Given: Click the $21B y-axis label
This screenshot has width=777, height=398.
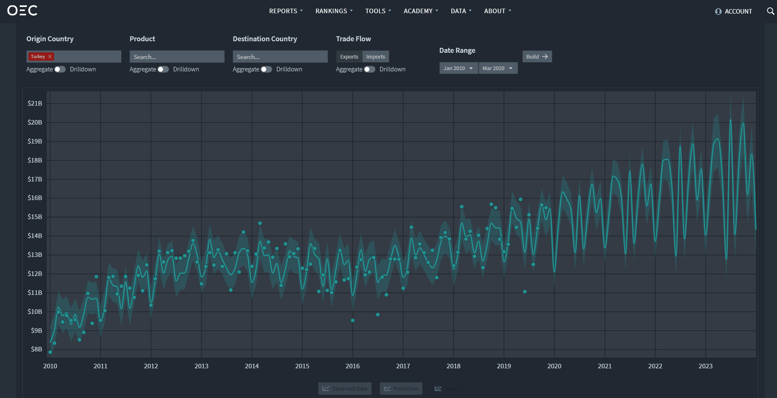Looking at the screenshot, I should click(x=35, y=103).
